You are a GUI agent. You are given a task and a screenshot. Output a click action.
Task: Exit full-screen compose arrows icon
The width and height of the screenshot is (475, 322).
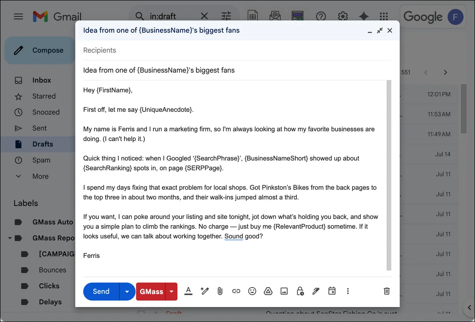(380, 30)
